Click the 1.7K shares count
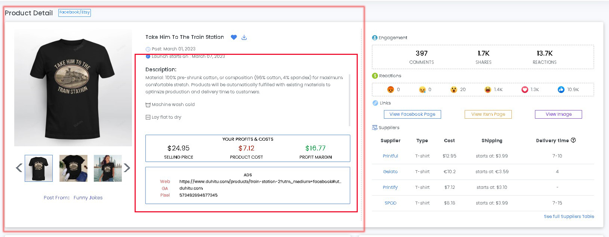The height and width of the screenshot is (237, 609). pyautogui.click(x=483, y=53)
